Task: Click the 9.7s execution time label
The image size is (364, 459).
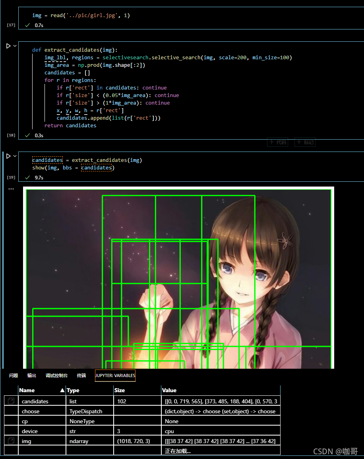Action: coord(39,177)
